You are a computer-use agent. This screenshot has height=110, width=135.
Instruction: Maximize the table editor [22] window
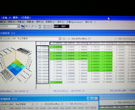click(92, 99)
